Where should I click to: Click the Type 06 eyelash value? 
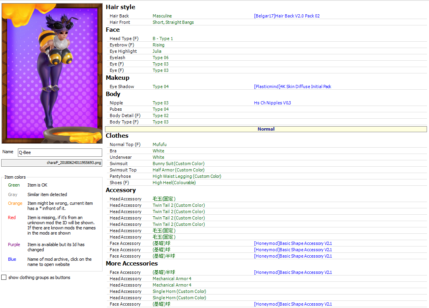[161, 58]
